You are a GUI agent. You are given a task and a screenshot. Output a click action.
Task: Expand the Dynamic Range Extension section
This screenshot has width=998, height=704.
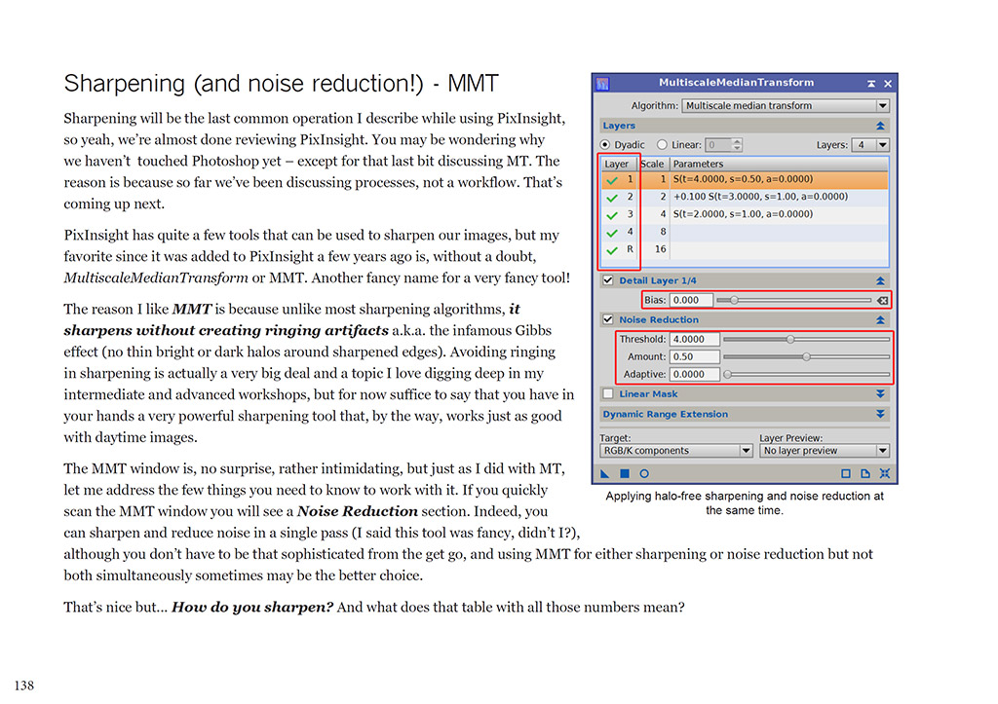[x=880, y=415]
